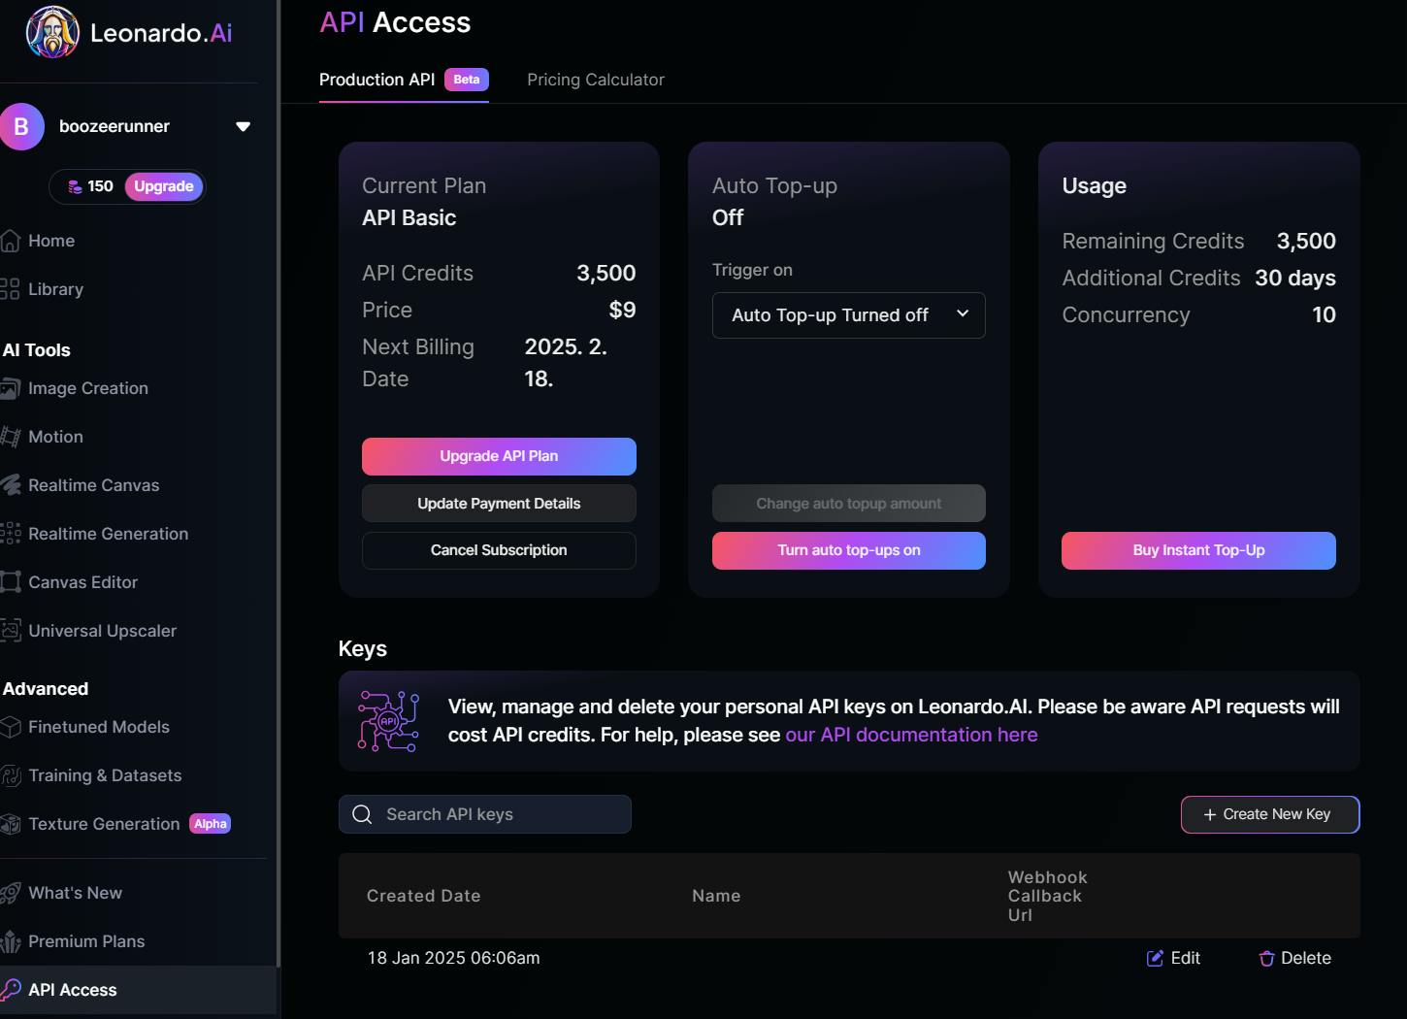Select the Universal Upscaler icon
Viewport: 1407px width, 1019px height.
tap(11, 631)
